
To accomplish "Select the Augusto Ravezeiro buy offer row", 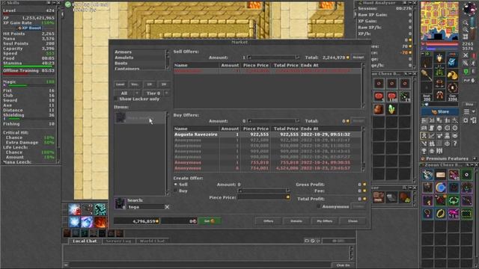I will (267, 134).
